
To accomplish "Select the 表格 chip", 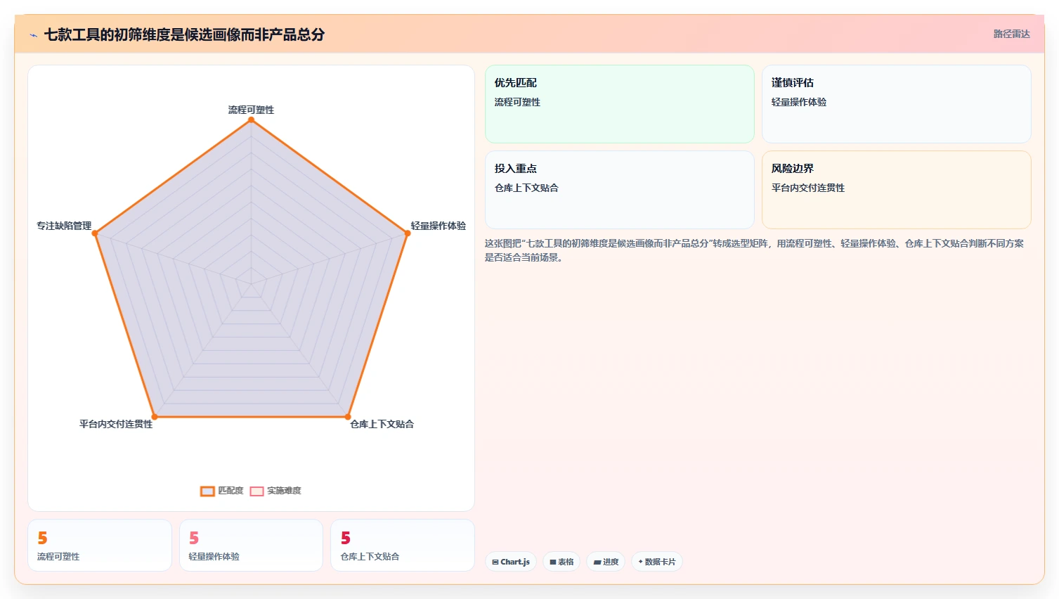I will click(561, 562).
